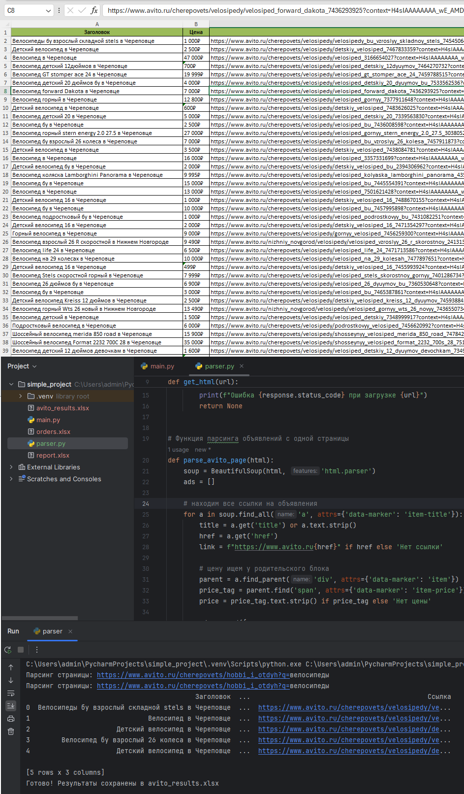Click the Stop button in Run panel
Viewport: 464px width, 794px height.
point(21,650)
